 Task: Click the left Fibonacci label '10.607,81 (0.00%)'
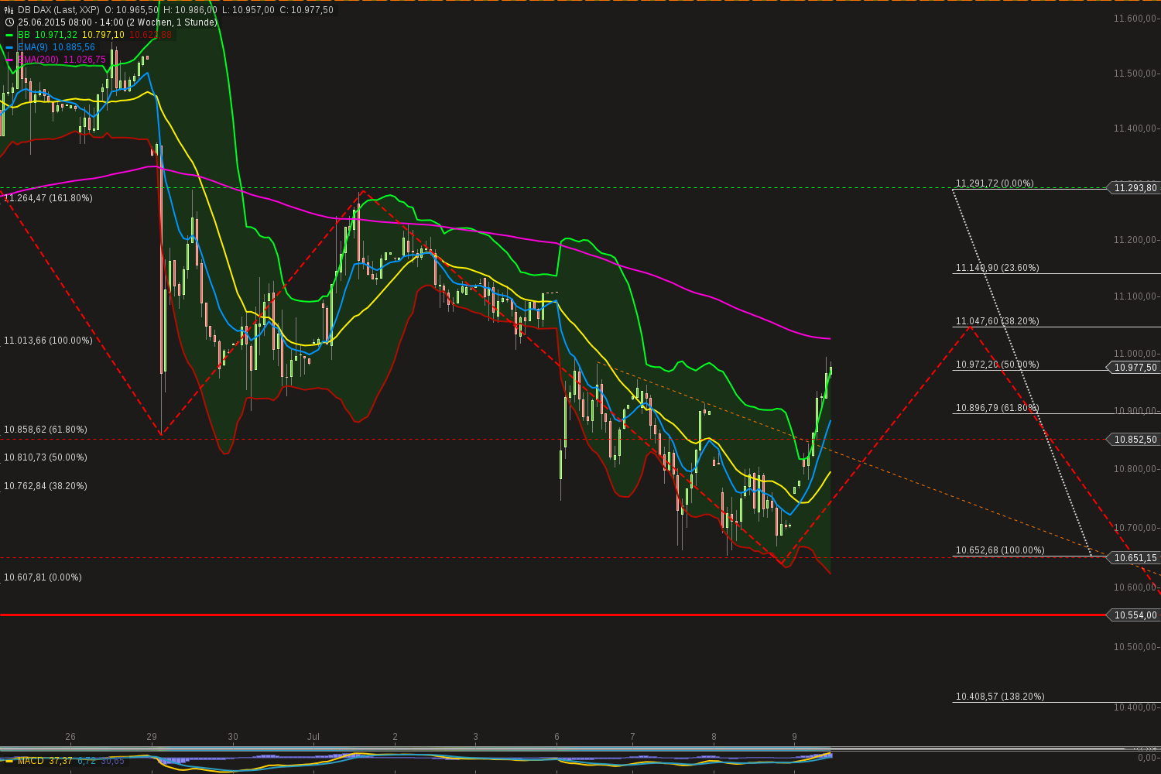43,577
